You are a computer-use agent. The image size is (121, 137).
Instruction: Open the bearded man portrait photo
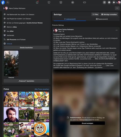click(11, 114)
